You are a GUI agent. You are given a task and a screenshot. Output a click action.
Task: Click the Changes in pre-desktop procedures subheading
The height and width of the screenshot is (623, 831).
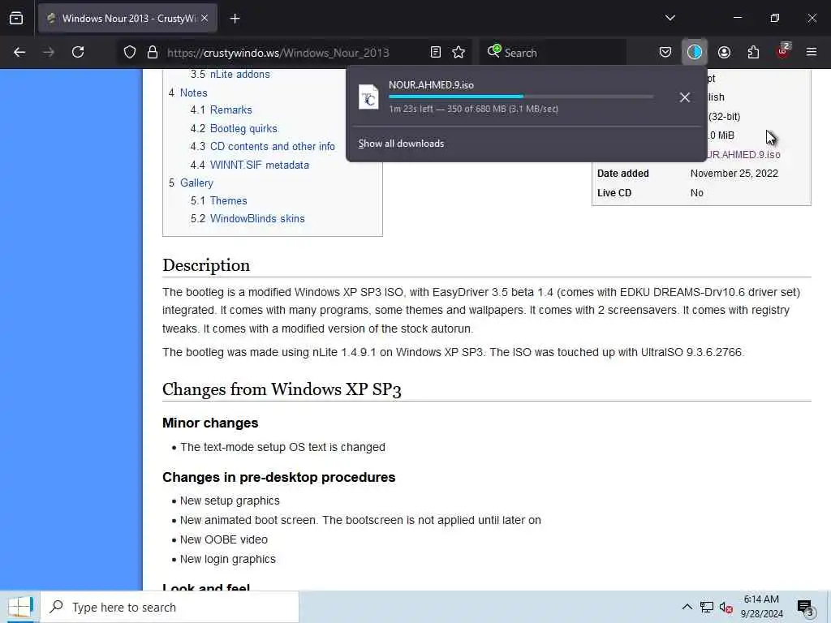(x=279, y=477)
